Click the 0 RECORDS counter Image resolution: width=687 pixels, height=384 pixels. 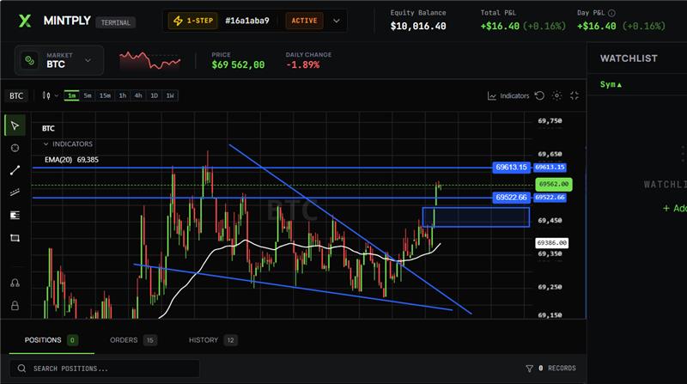(x=556, y=369)
